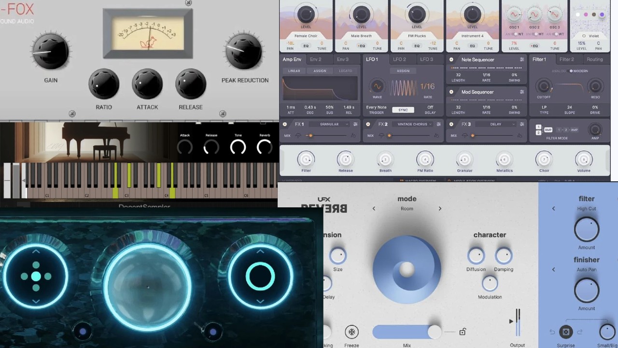618x348 pixels.
Task: Click the ASSIGN button in Amp Env
Action: (320, 71)
